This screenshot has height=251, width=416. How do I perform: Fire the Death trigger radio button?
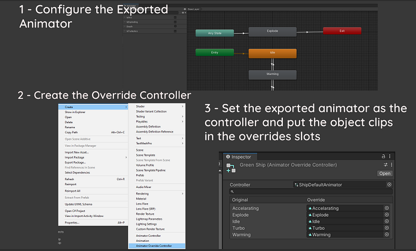coord(175,26)
